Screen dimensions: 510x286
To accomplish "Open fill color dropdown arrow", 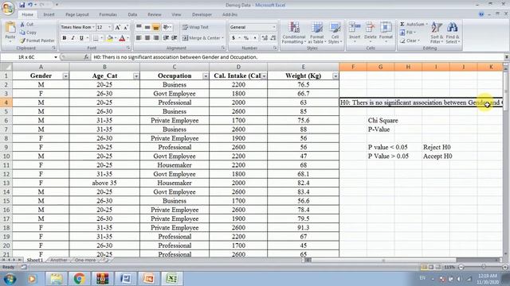I will pyautogui.click(x=116, y=38).
